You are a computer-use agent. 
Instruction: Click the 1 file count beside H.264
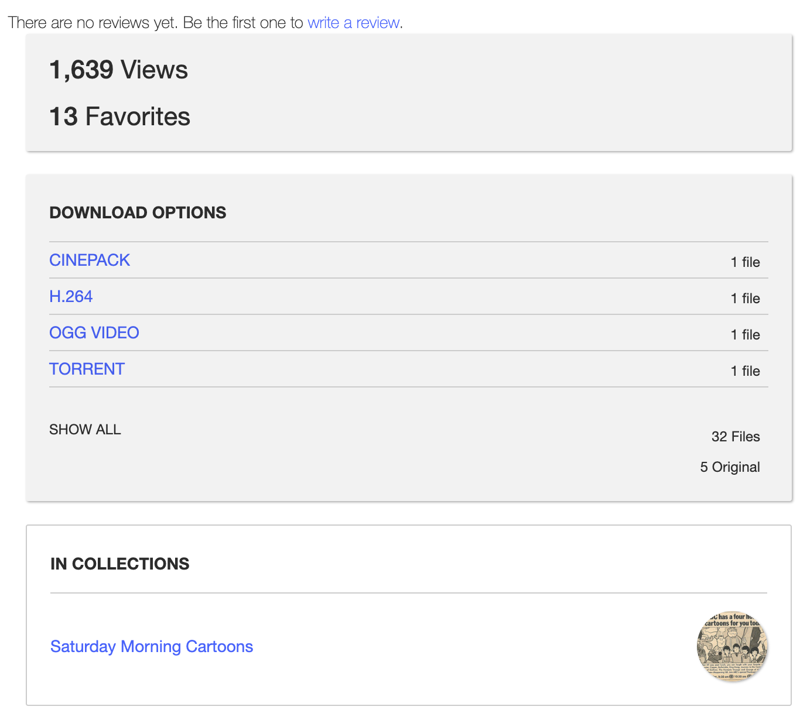[x=745, y=299]
